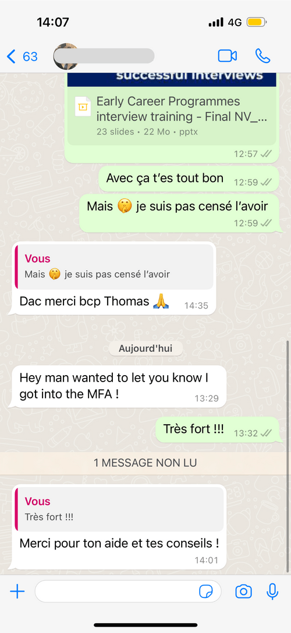Viewport: 291px width, 633px height.
Task: Open the camera from the bottom bar
Action: click(243, 592)
